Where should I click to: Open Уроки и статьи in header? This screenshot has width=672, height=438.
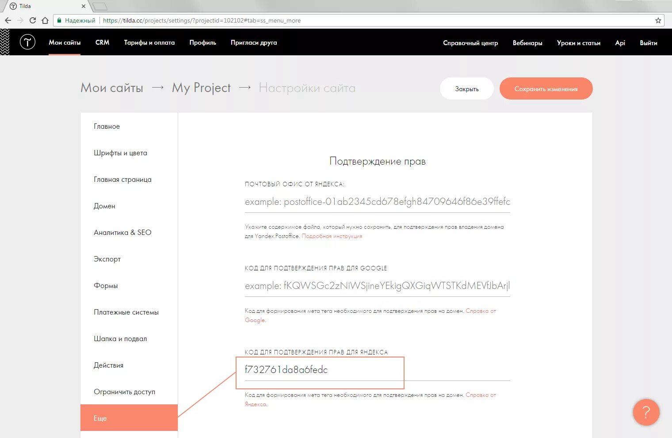[x=579, y=43]
